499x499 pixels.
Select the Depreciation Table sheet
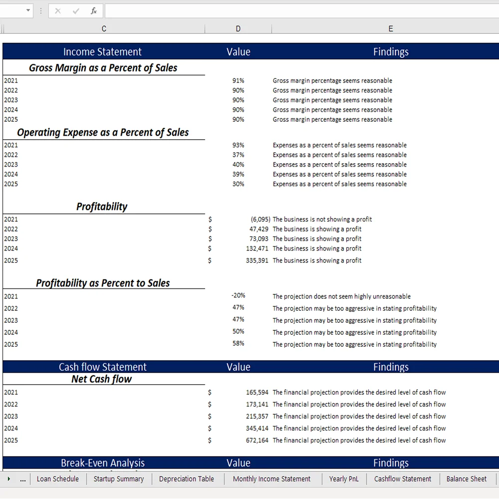187,479
